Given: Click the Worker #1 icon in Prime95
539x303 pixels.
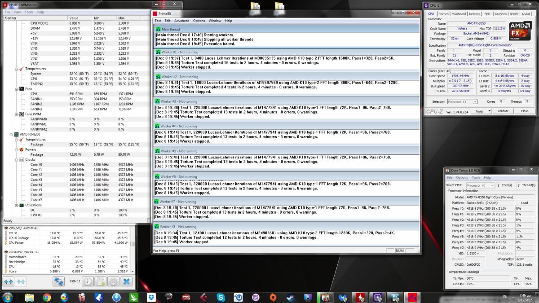Looking at the screenshot, I should (x=158, y=53).
